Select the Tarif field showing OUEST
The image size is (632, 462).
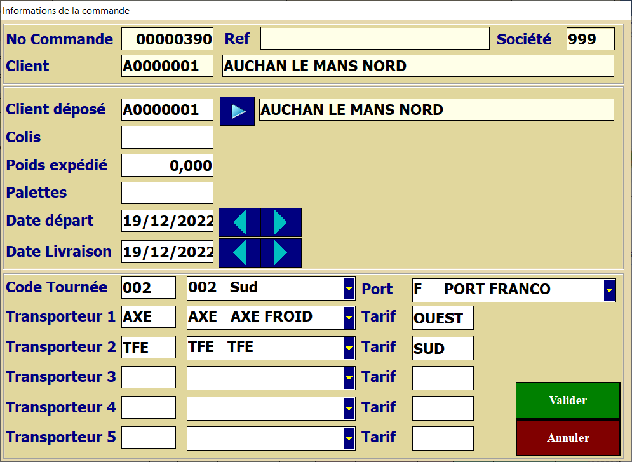pyautogui.click(x=443, y=318)
